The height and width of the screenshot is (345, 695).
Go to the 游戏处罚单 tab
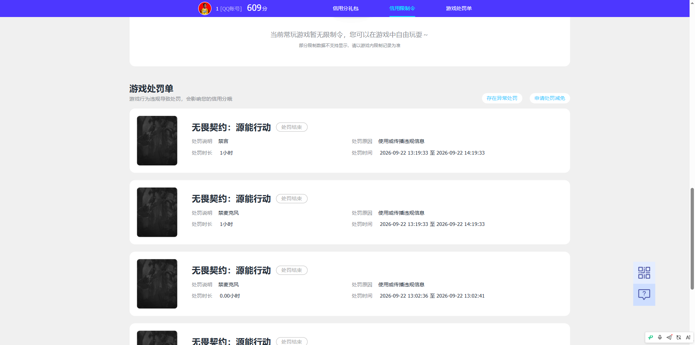point(459,8)
